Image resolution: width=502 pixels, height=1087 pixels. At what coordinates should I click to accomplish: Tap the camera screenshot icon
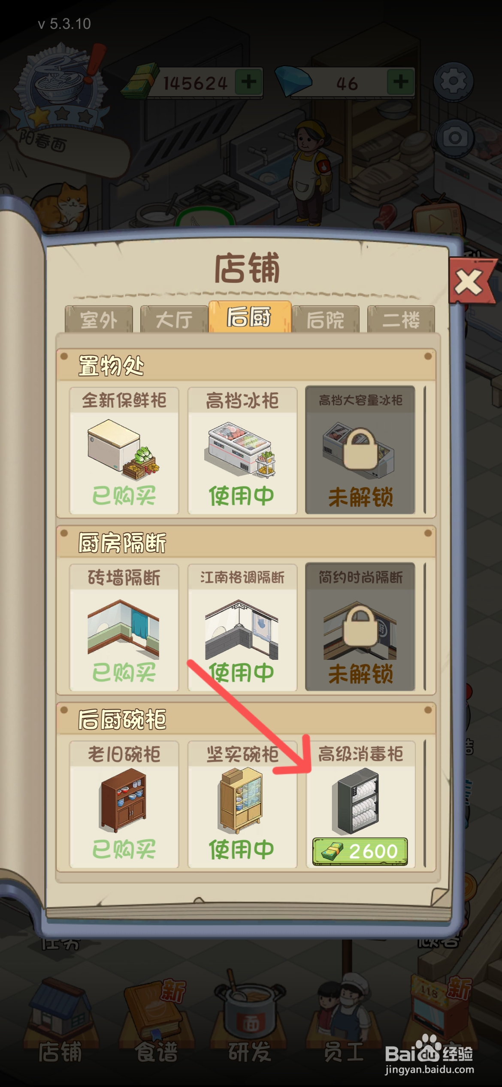[x=455, y=138]
